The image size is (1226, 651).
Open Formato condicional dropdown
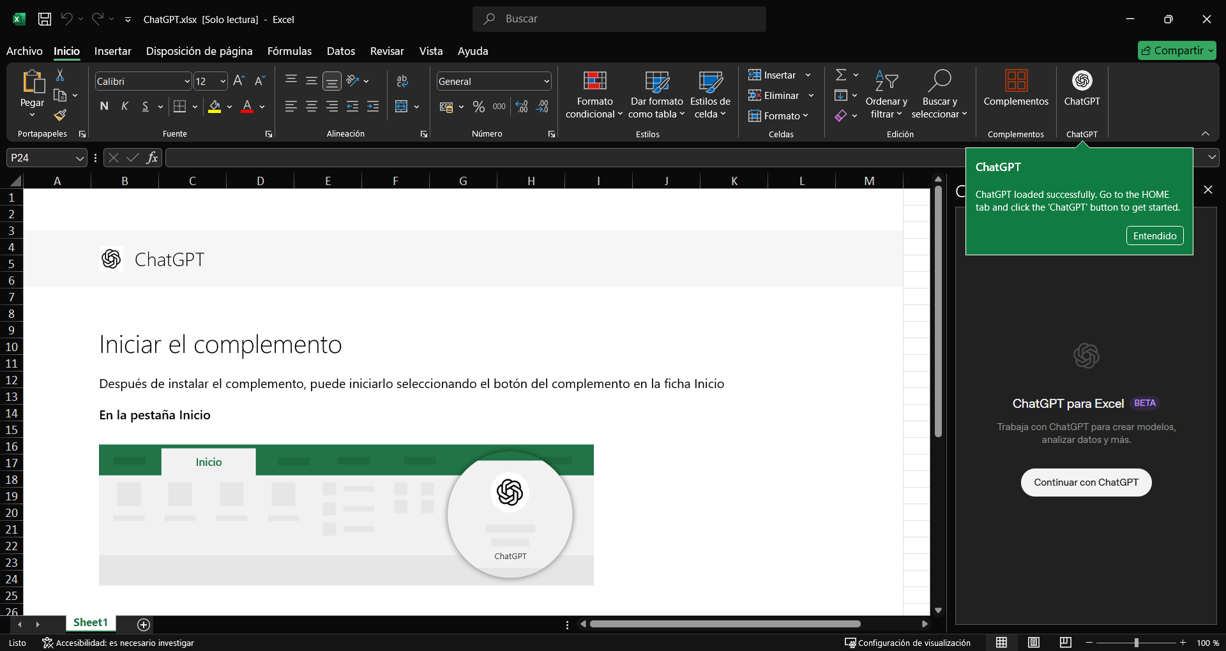coord(594,94)
